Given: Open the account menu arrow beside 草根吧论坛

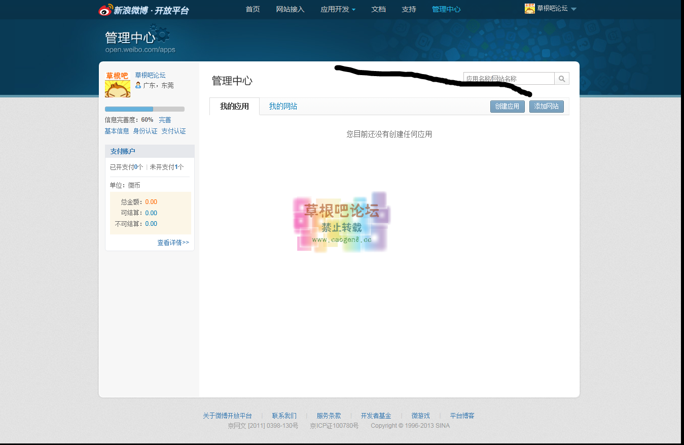Looking at the screenshot, I should (x=573, y=9).
